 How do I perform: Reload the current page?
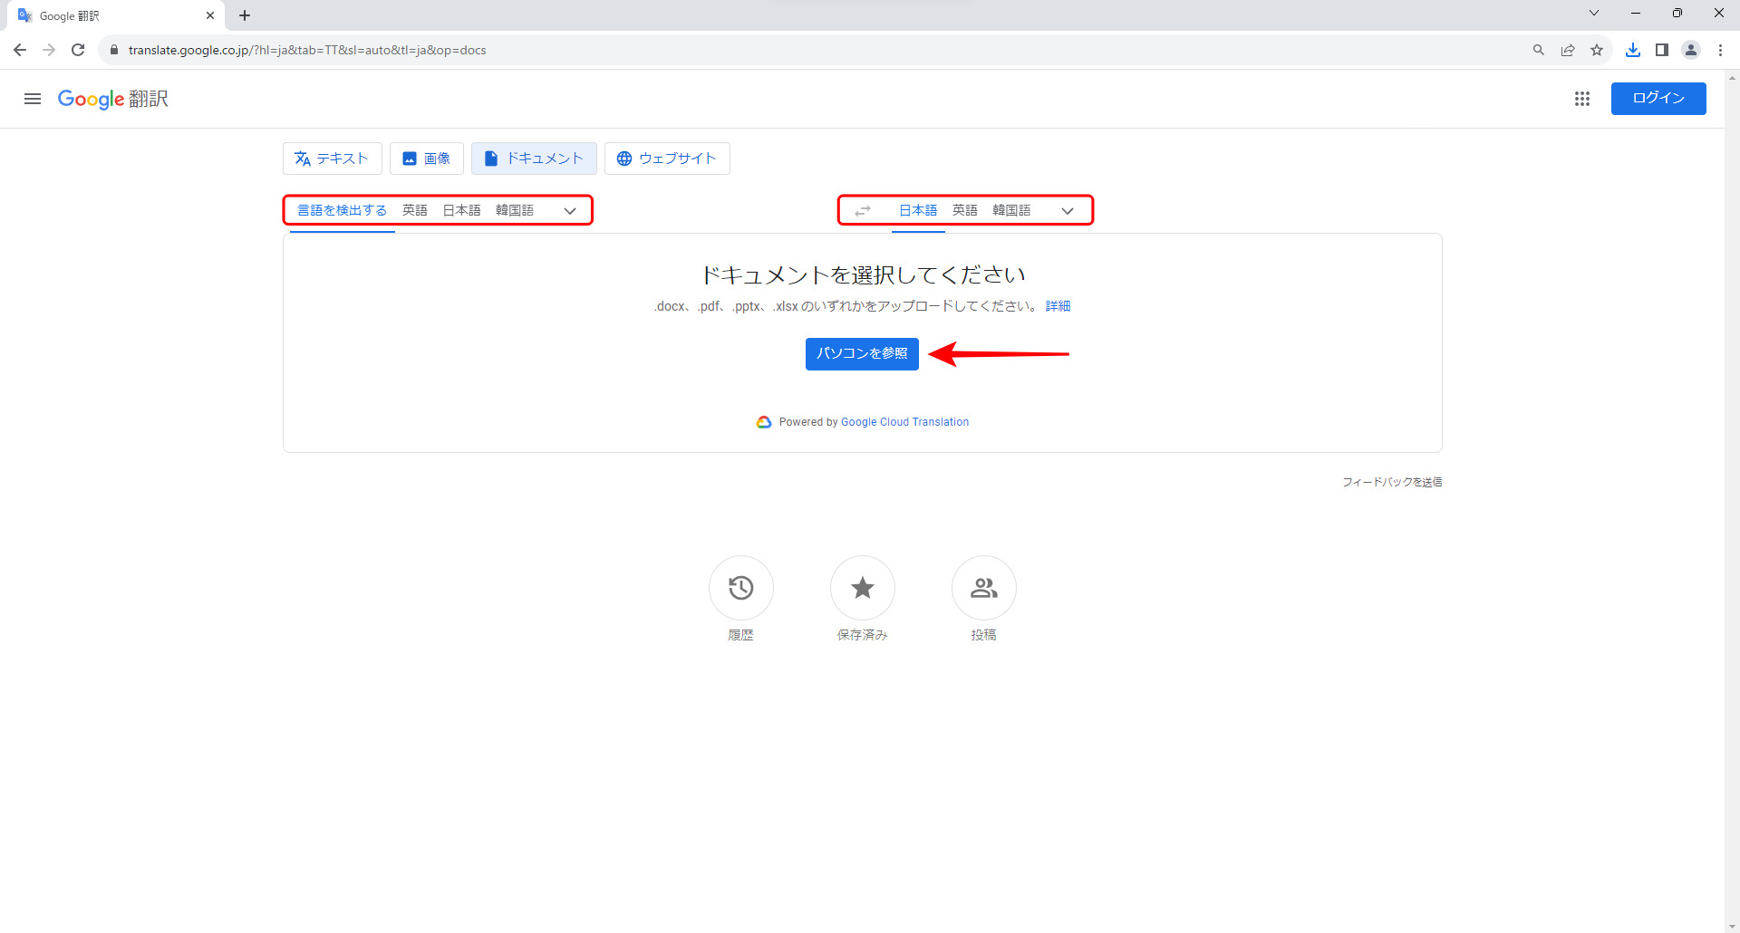(x=78, y=50)
